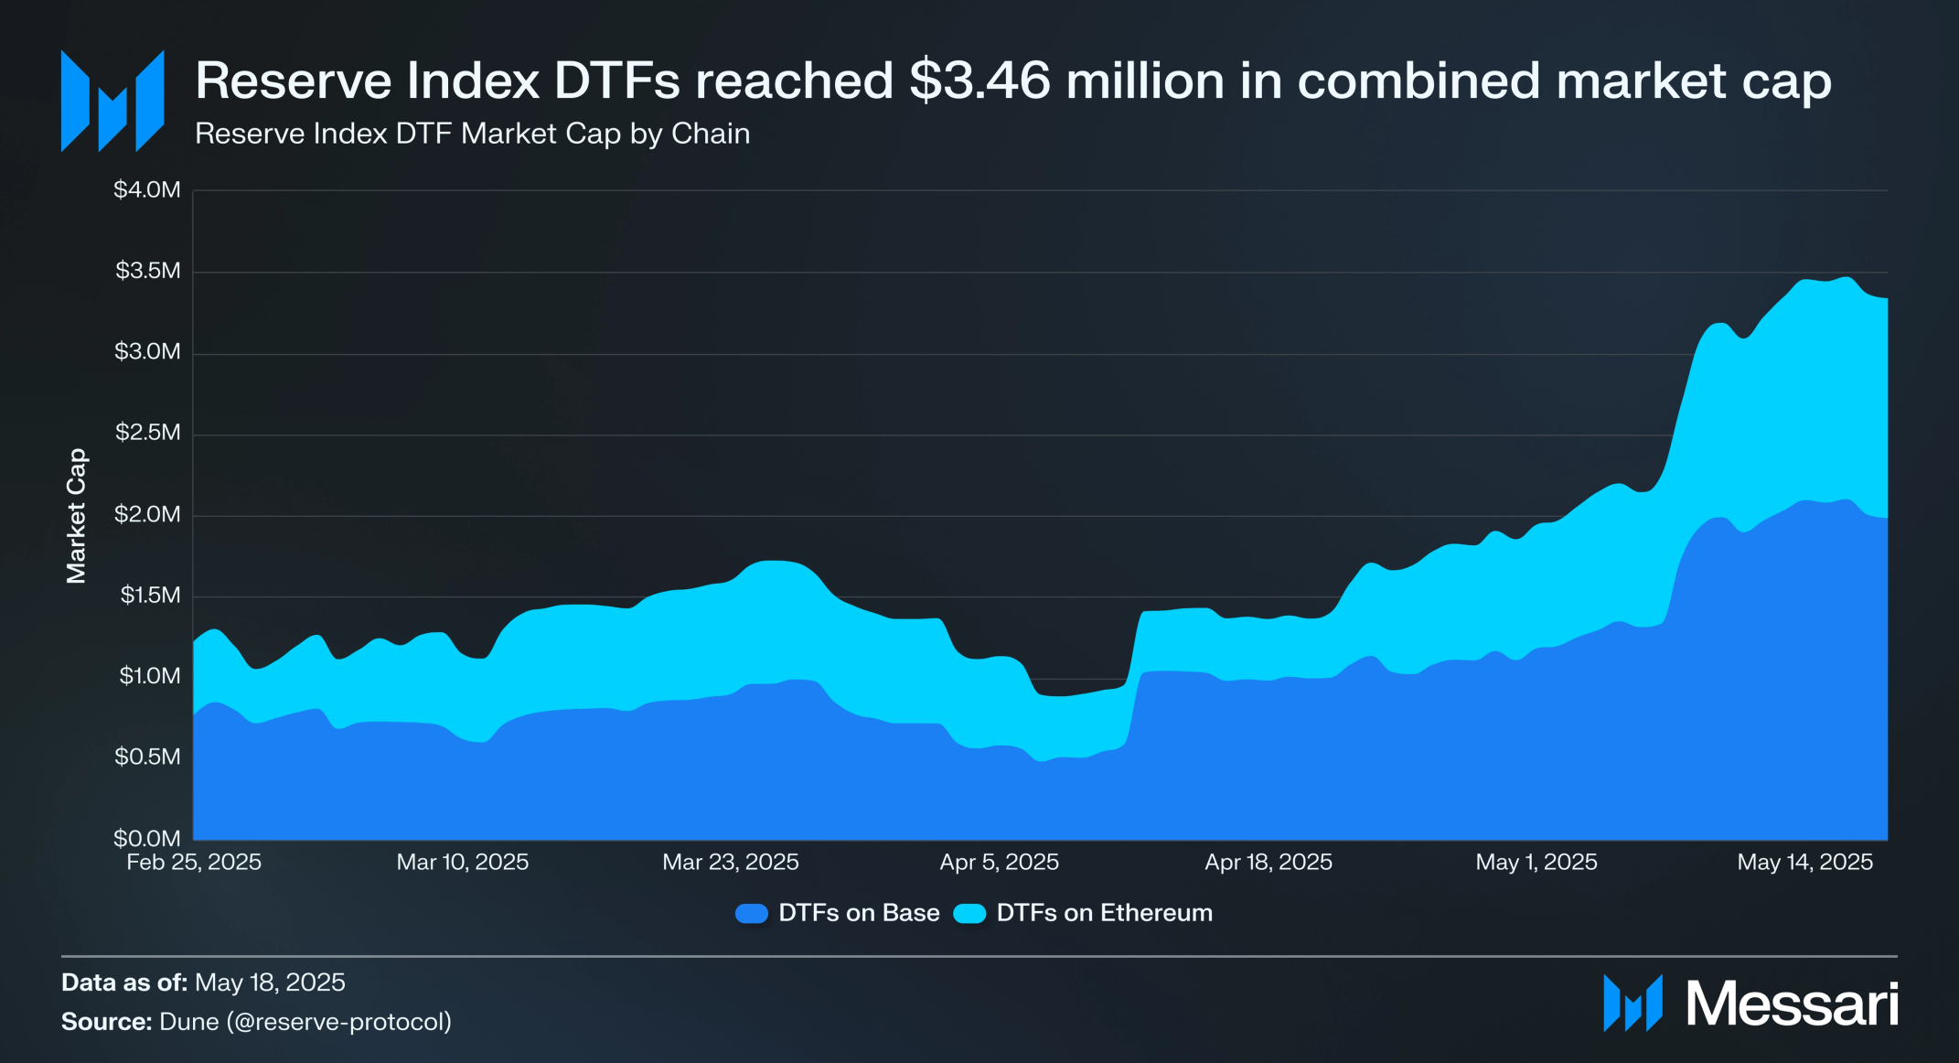Click the Messari logo icon in footer
This screenshot has width=1959, height=1063.
(x=1632, y=1004)
